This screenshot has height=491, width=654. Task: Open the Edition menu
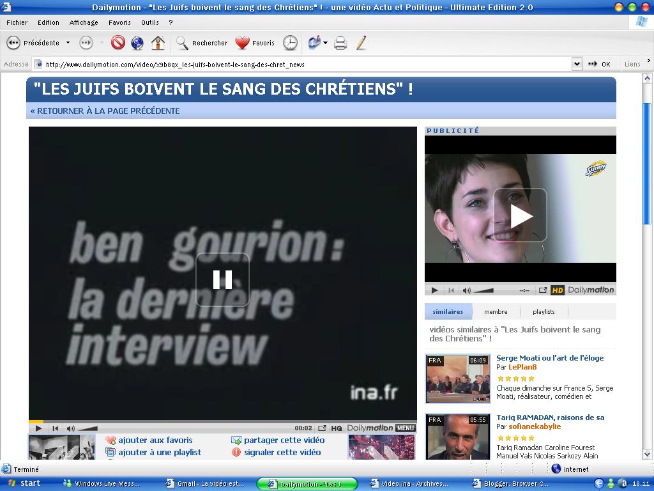point(49,22)
